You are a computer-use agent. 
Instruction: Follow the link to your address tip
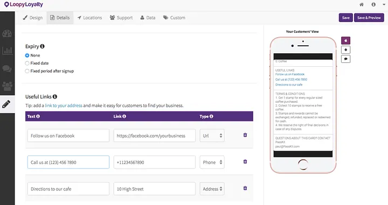64,105
